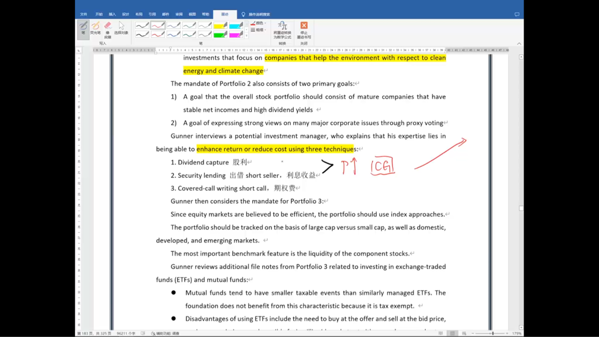The image size is (599, 337).
Task: Collapse the ribbon with the chevron
Action: coord(519,43)
